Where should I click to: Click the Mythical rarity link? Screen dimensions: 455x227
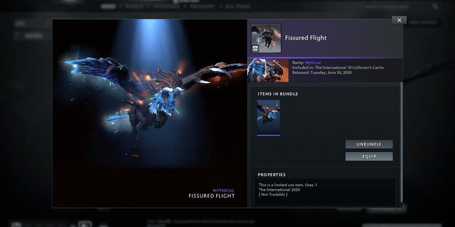[x=313, y=62]
